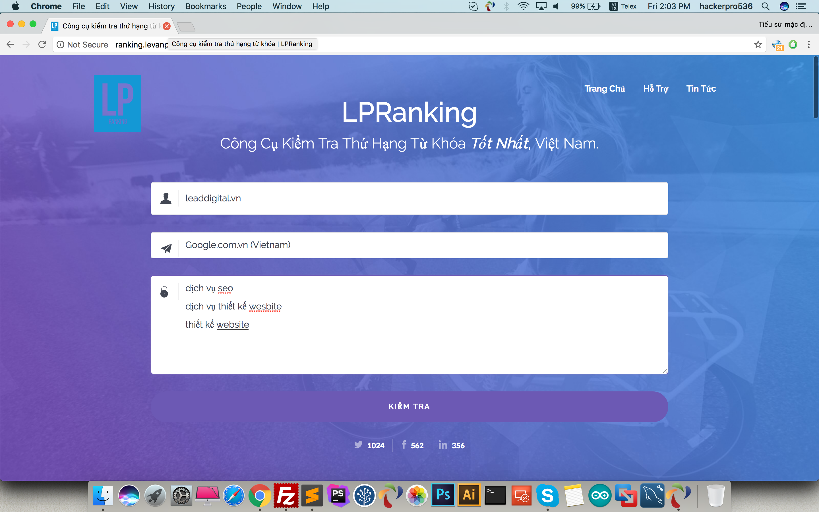This screenshot has height=512, width=819.
Task: Click the misspelled word wesbite
Action: [265, 306]
